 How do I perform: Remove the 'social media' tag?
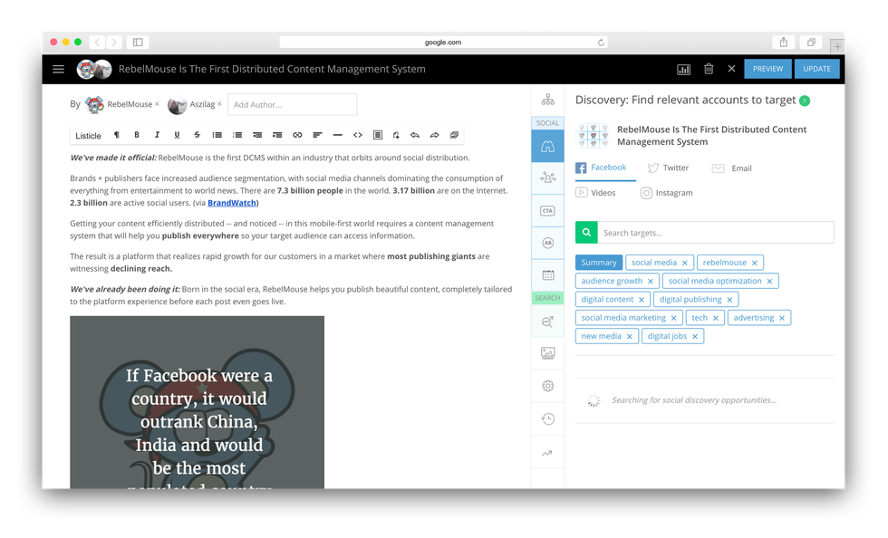[685, 263]
